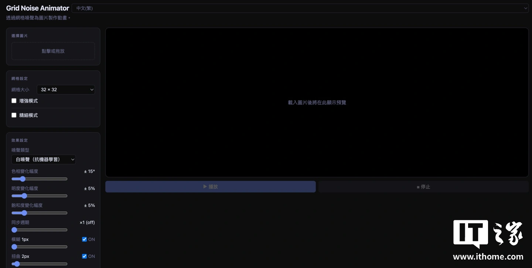
Task: Turn off the 扭曲 ON checkbox
Action: pos(84,257)
